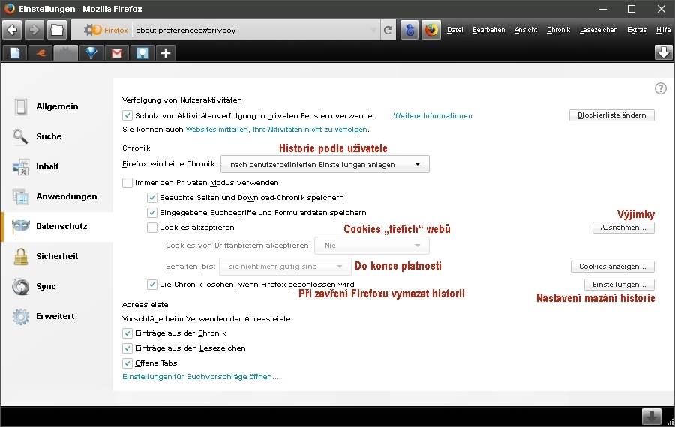The width and height of the screenshot is (675, 427).
Task: Open the Behalten bis dropdown
Action: point(285,267)
